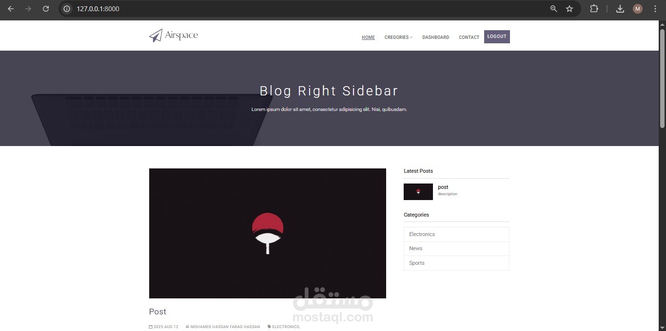
Task: Open the browser extensions puzzle icon
Action: coord(594,9)
